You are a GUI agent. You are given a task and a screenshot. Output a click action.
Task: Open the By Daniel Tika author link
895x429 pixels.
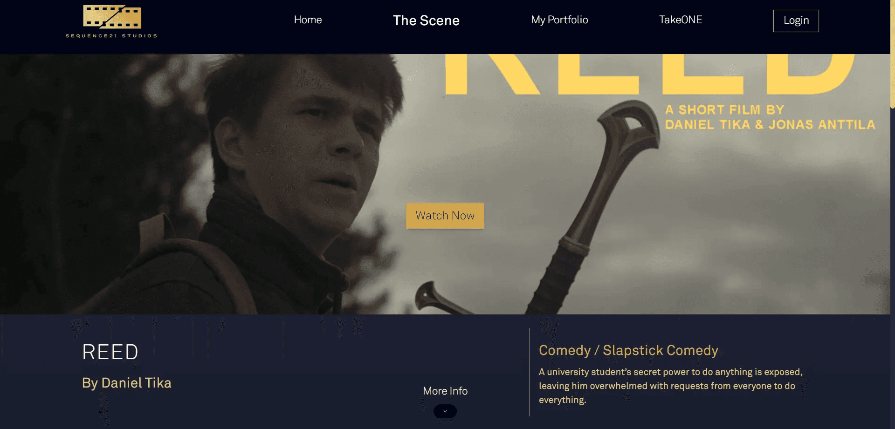(127, 383)
